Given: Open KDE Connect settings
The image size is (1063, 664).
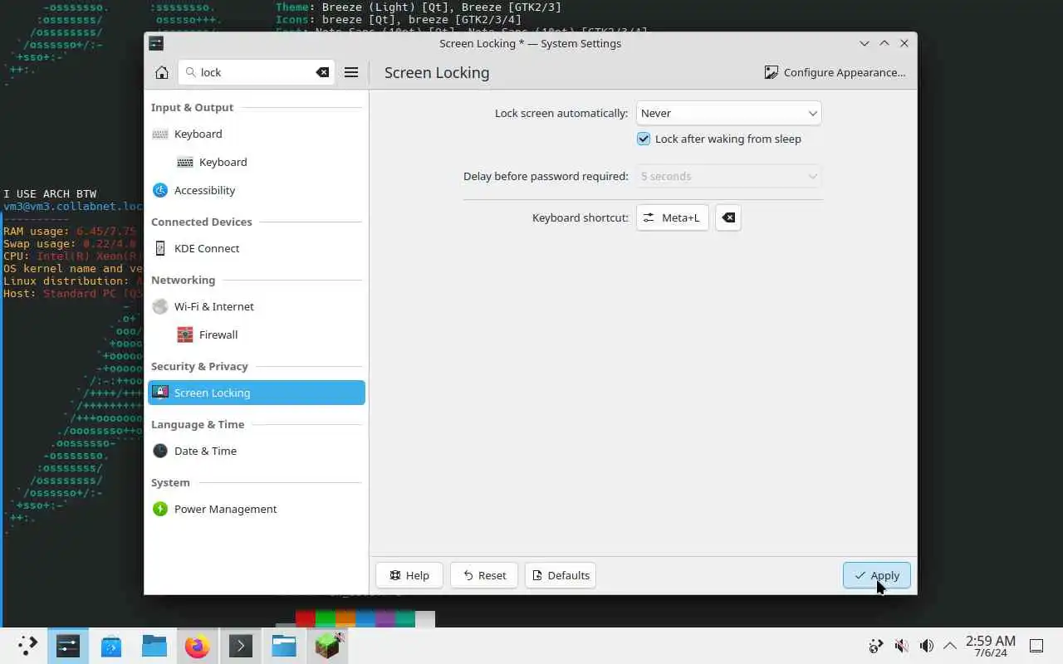Looking at the screenshot, I should tap(257, 248).
